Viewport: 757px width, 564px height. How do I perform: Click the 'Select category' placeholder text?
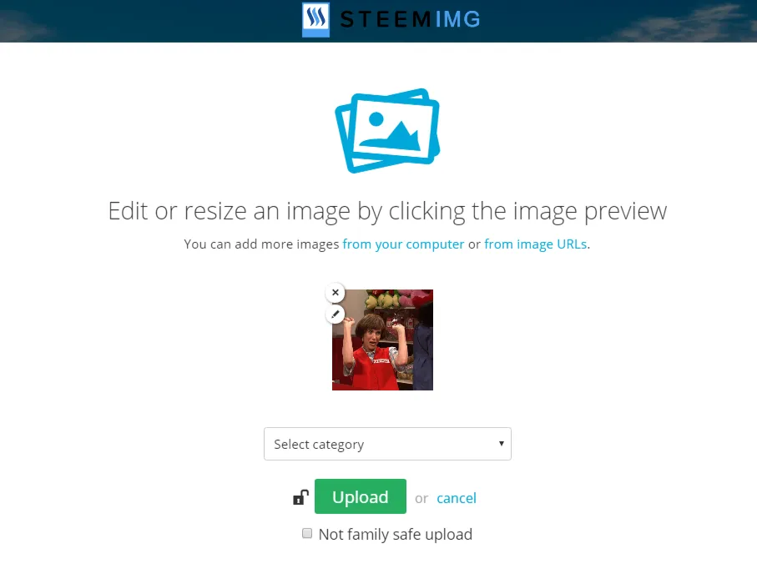pos(319,445)
